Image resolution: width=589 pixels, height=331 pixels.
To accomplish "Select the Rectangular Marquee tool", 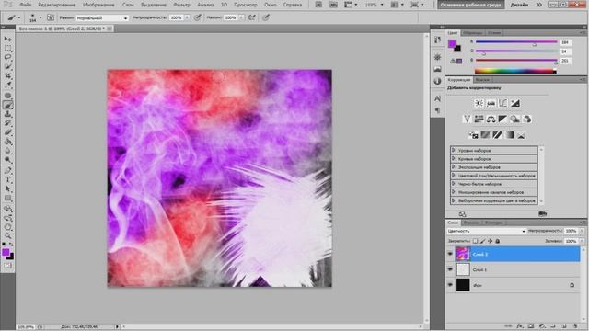I will coord(7,49).
